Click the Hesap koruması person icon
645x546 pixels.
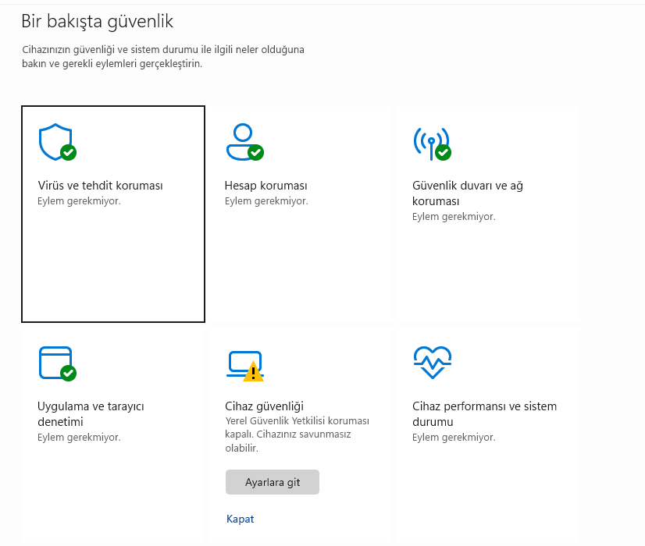(x=242, y=141)
